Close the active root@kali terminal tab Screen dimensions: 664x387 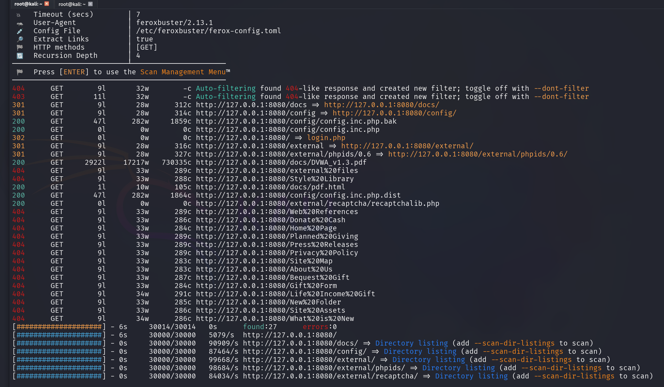pyautogui.click(x=47, y=4)
